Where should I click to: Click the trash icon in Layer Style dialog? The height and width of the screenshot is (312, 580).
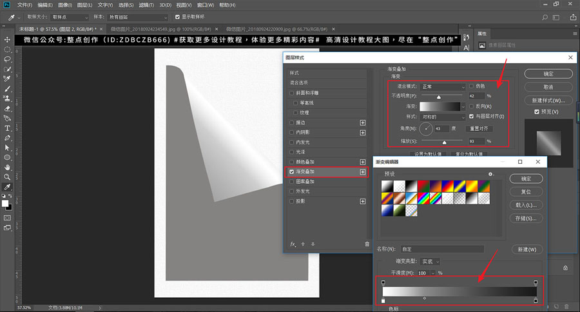(x=367, y=244)
